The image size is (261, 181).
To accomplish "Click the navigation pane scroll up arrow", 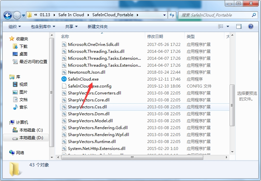I will [x=52, y=35].
